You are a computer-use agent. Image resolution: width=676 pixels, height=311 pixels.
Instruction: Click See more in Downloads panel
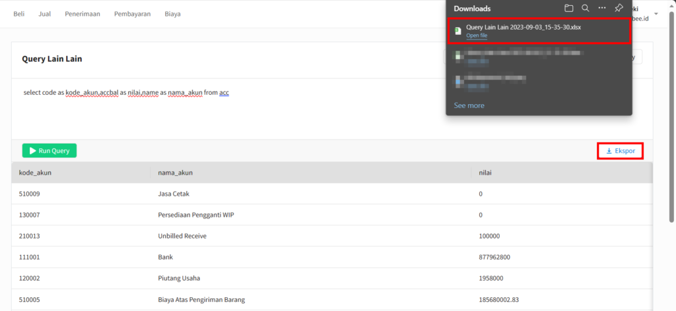point(469,105)
